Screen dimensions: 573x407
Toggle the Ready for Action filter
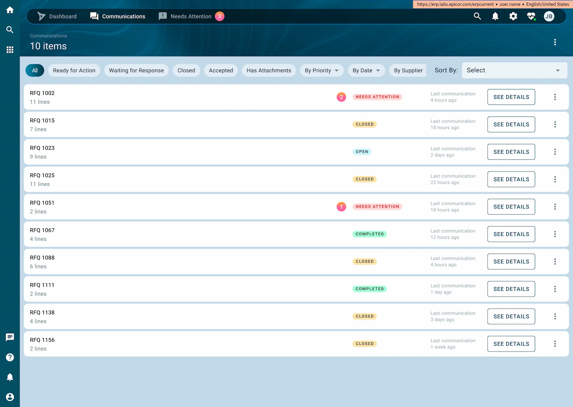[74, 70]
